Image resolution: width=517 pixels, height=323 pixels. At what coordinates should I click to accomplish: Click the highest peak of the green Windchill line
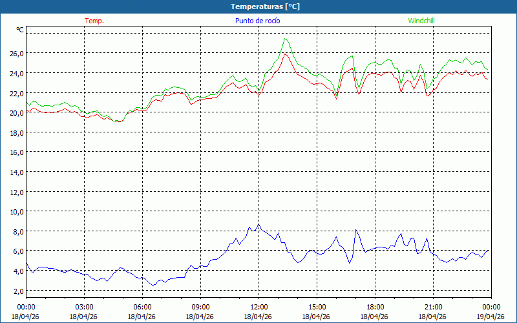click(x=285, y=39)
